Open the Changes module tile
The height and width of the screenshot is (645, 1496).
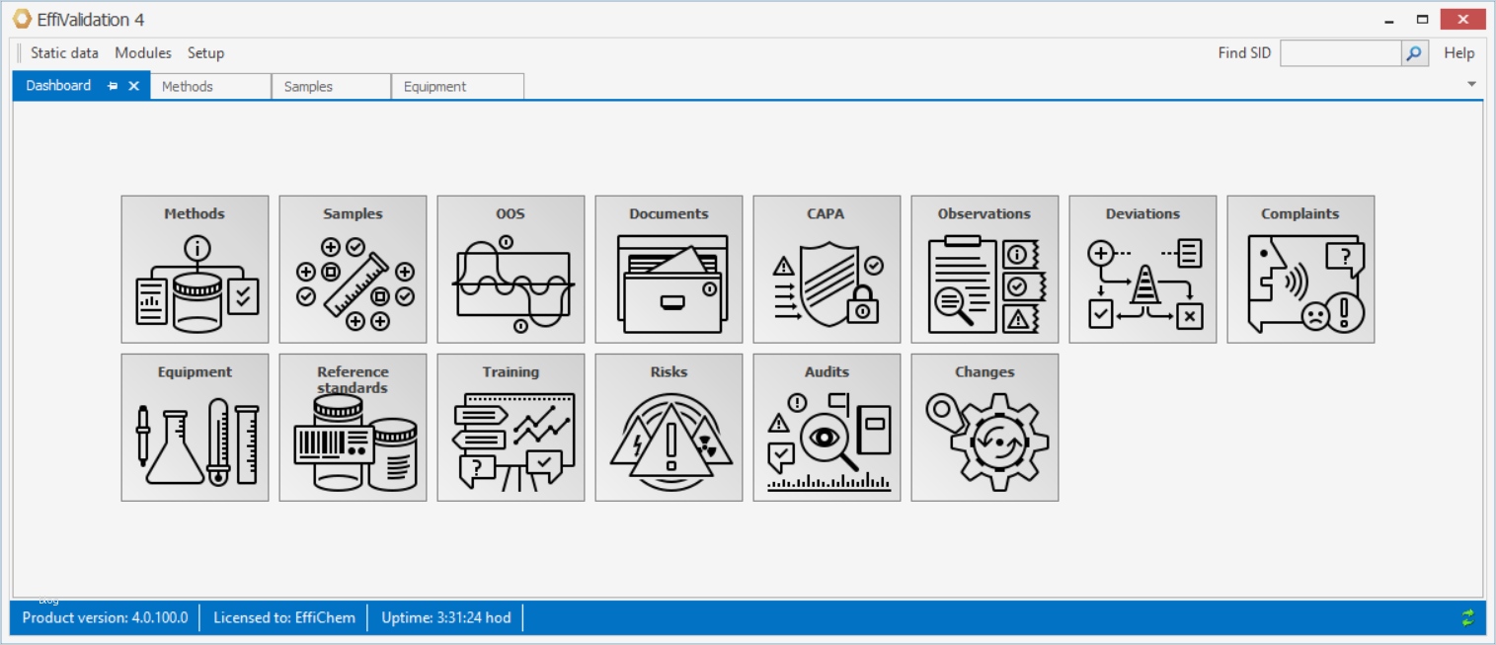coord(984,427)
